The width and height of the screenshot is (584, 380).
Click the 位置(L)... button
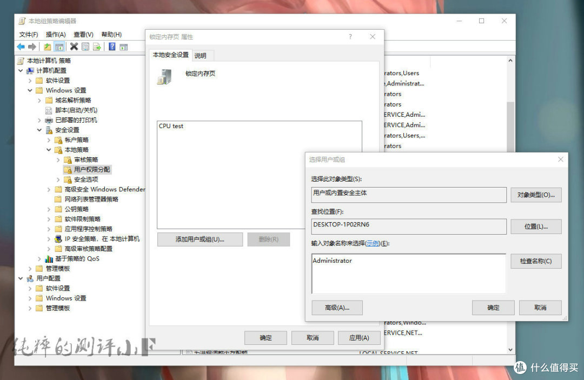[536, 226]
